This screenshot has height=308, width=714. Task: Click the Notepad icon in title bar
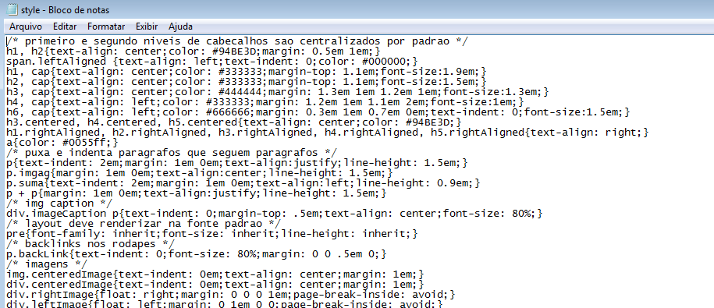click(x=12, y=9)
